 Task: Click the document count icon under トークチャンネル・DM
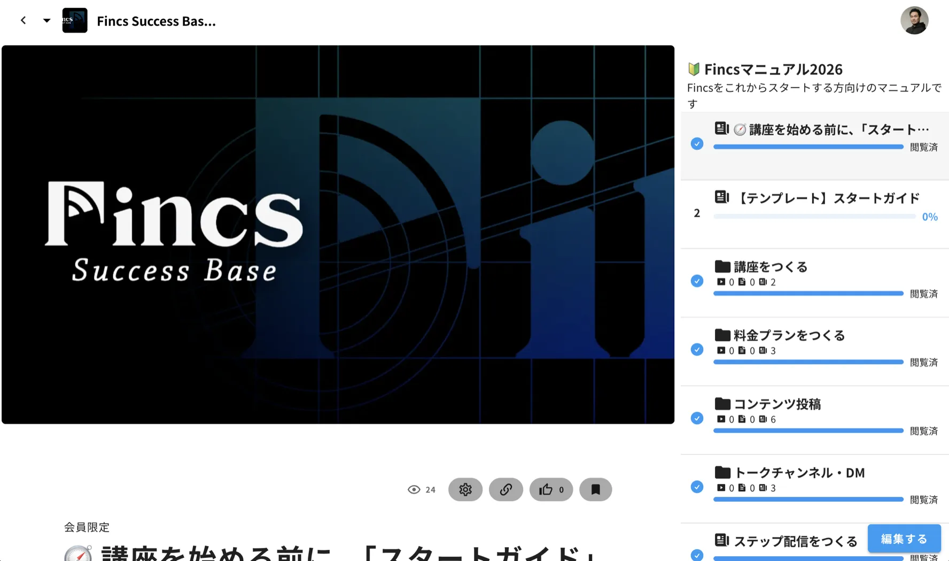click(742, 488)
